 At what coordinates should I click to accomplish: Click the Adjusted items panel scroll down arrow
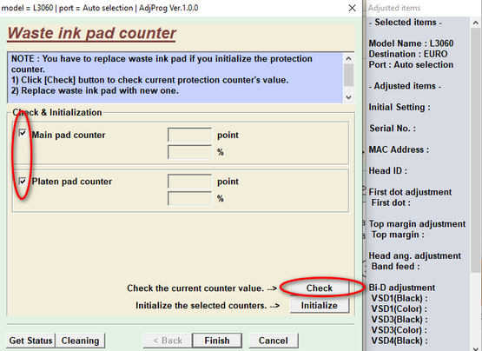[476, 347]
